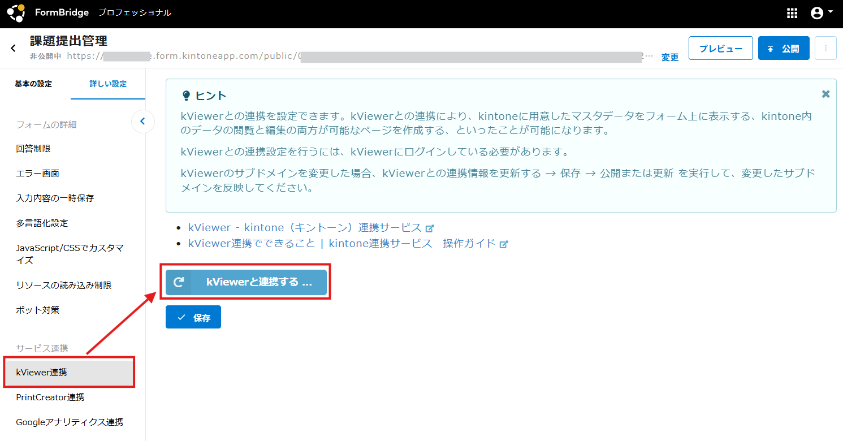Click the 公開 publish button
The image size is (843, 441).
click(x=784, y=48)
